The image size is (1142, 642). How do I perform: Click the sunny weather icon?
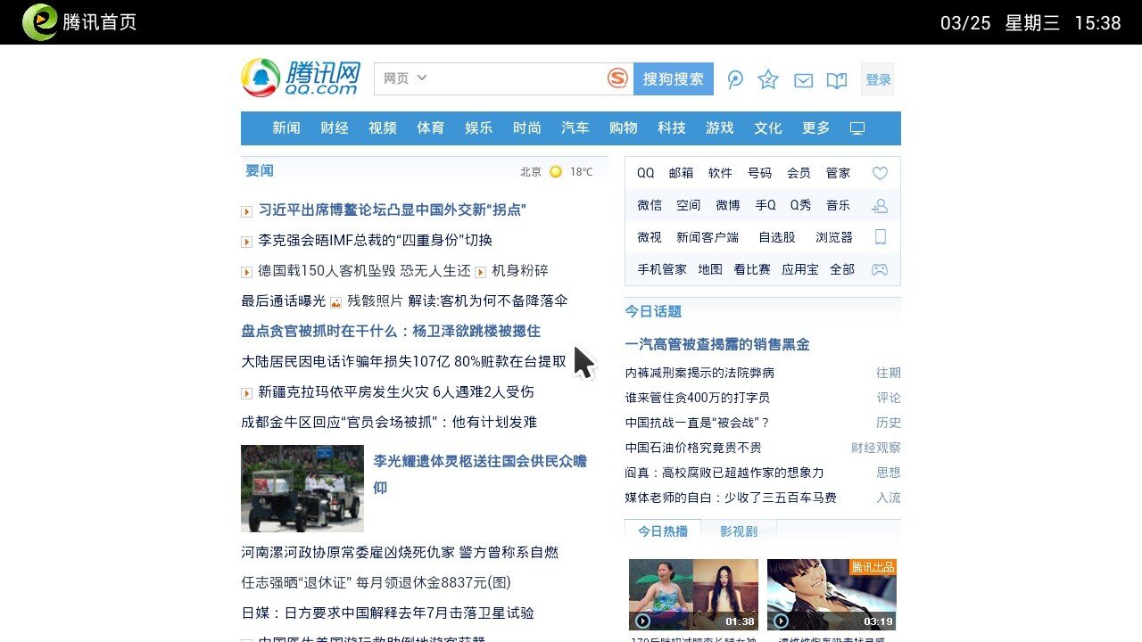coord(556,172)
